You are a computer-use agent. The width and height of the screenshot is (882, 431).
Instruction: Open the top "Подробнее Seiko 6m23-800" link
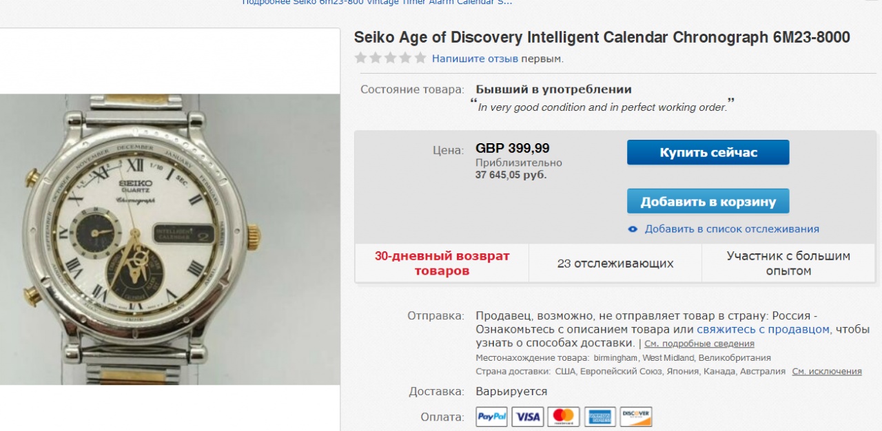coord(377,2)
